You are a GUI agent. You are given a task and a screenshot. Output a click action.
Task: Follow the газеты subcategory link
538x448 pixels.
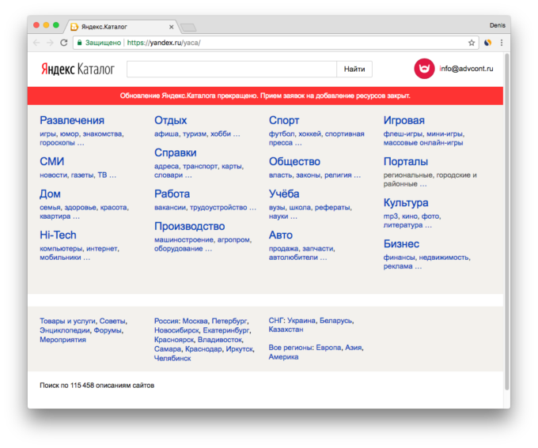tap(82, 175)
